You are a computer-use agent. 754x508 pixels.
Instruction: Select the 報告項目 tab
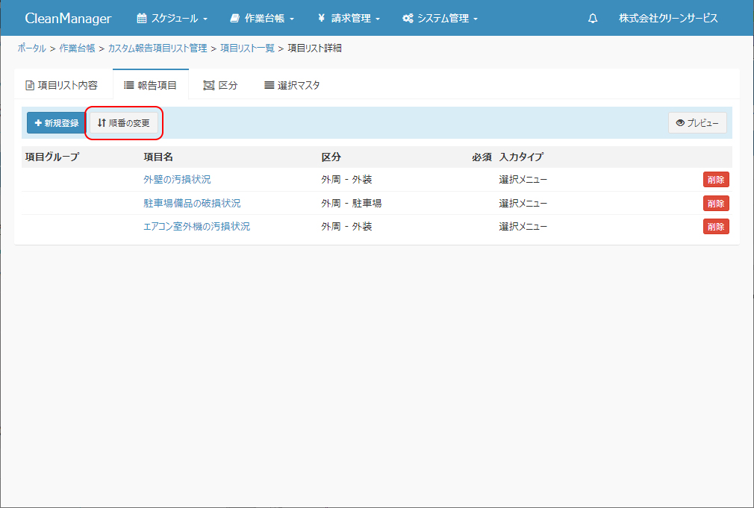(151, 85)
